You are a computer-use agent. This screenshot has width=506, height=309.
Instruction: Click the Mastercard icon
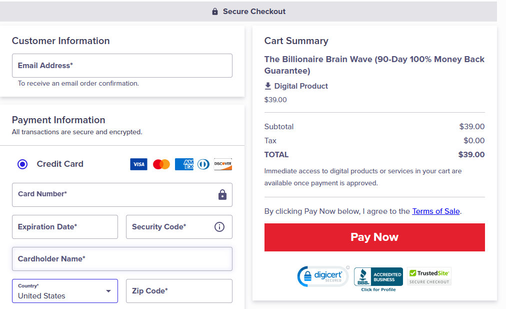coord(161,164)
